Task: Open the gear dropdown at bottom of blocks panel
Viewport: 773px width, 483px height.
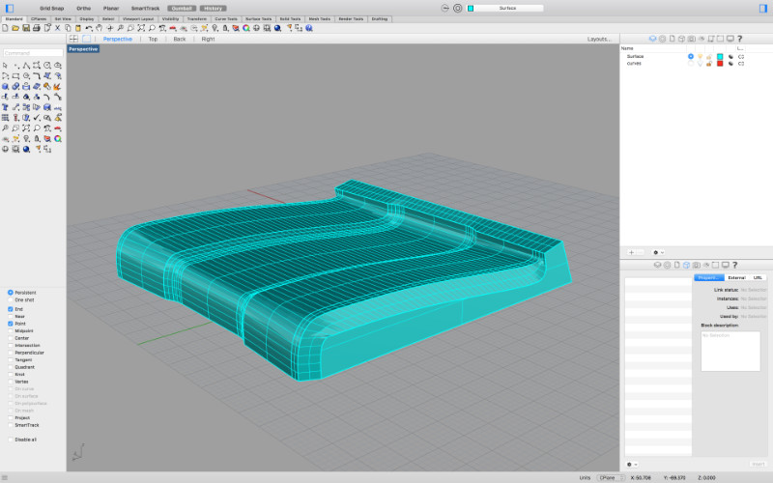Action: pos(632,465)
